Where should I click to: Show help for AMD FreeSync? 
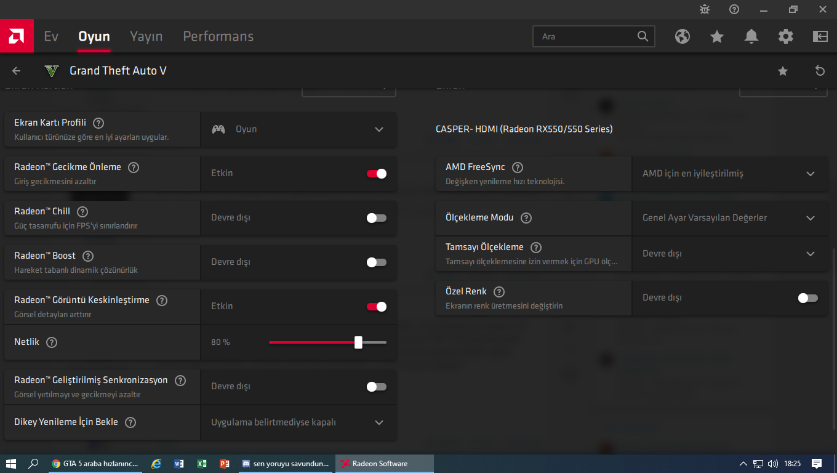pyautogui.click(x=518, y=167)
